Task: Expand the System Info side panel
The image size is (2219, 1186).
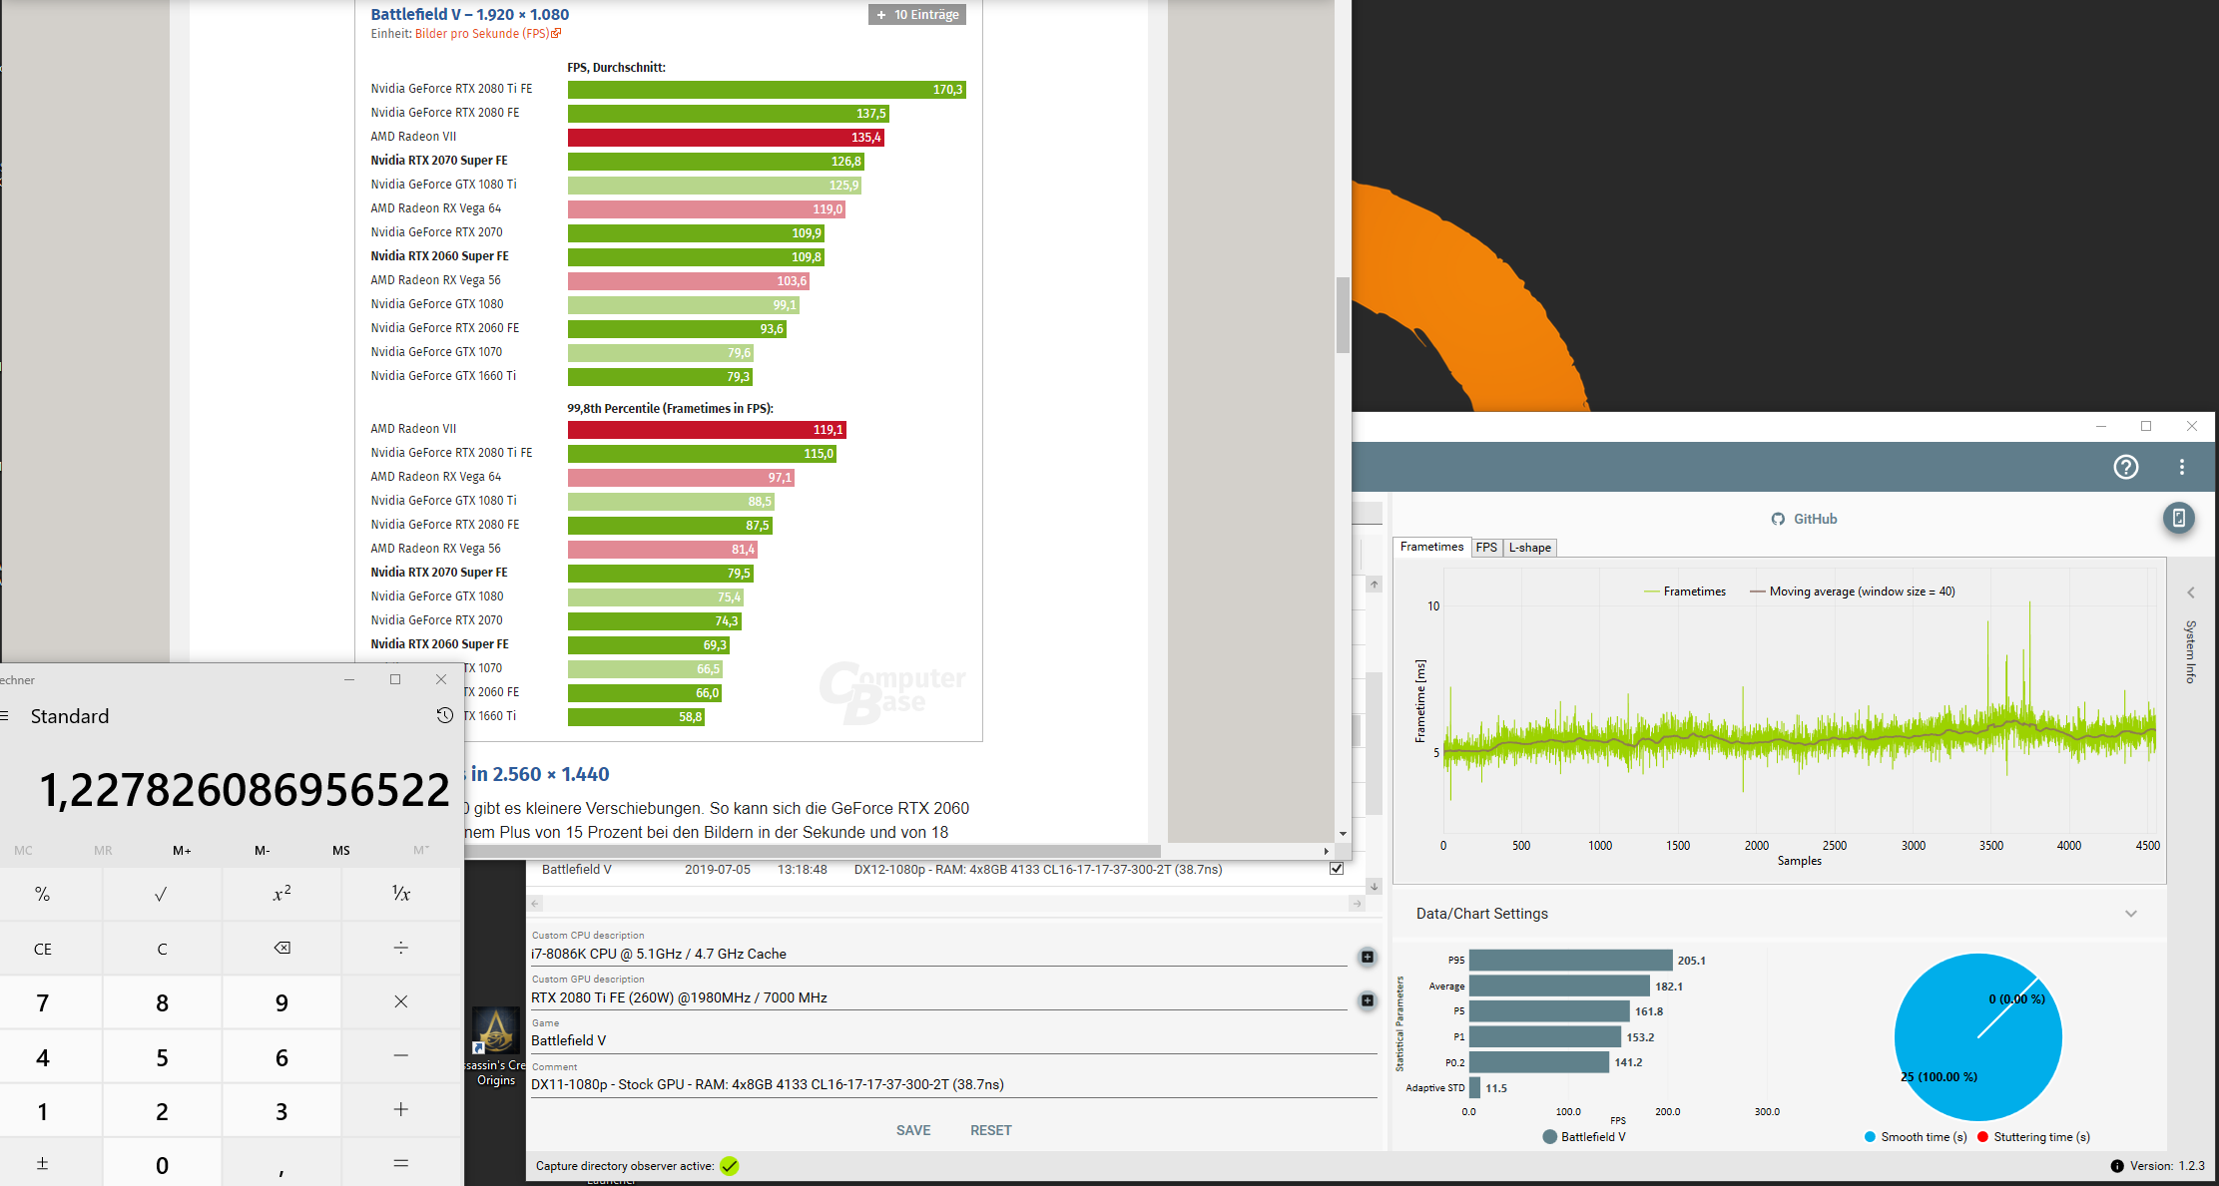Action: pyautogui.click(x=2190, y=593)
